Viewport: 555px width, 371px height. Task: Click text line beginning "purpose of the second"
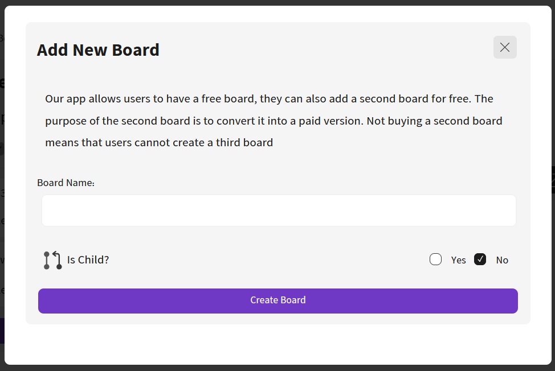(x=274, y=121)
